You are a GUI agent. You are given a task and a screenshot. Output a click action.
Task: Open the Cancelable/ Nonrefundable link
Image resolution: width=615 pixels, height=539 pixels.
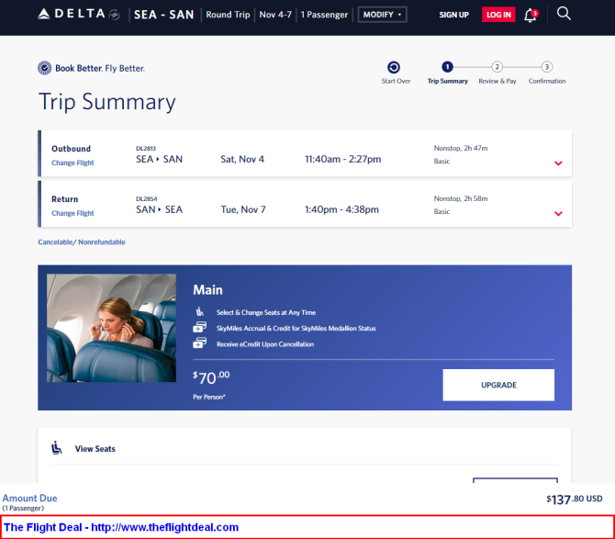[82, 242]
